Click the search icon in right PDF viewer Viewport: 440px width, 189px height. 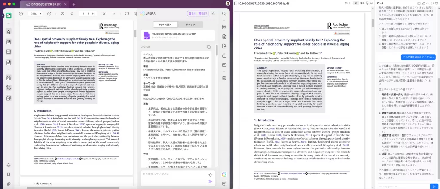pyautogui.click(x=372, y=3)
